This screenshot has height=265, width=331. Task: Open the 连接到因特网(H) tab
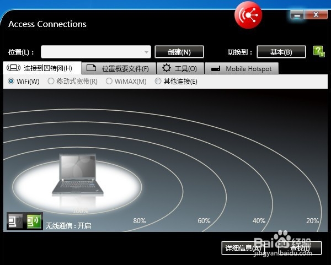[42, 68]
